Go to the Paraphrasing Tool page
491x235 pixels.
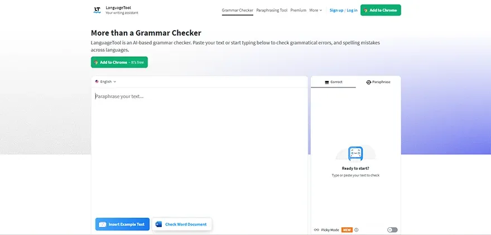click(x=272, y=11)
